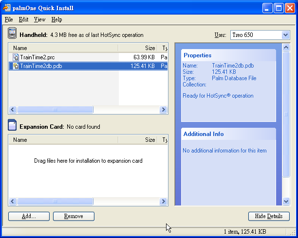Click the Ready for HotSync operation text
The width and height of the screenshot is (298, 238).
[x=218, y=96]
